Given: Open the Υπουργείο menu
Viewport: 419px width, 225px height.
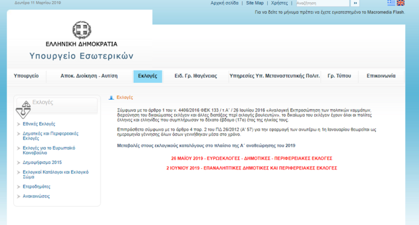Looking at the screenshot, I should 26,76.
